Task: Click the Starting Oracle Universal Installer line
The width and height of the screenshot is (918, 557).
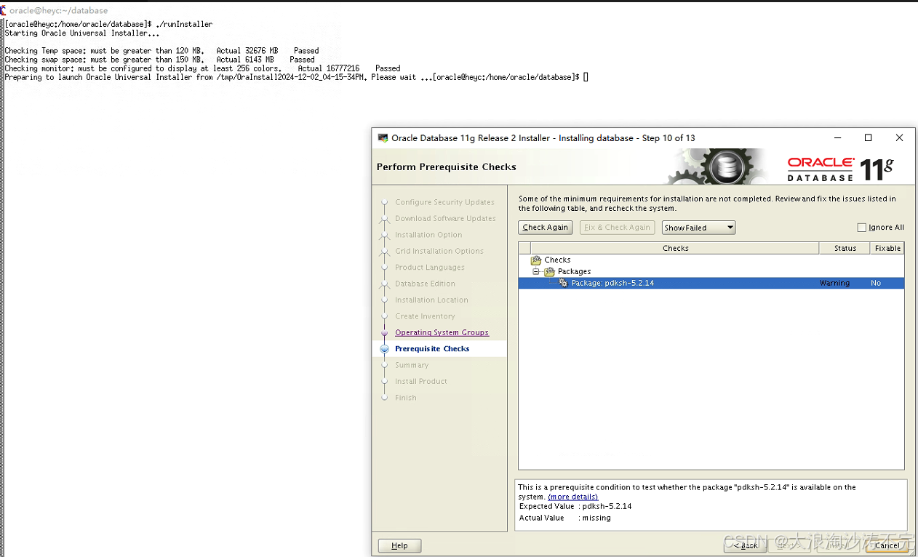Action: point(81,33)
